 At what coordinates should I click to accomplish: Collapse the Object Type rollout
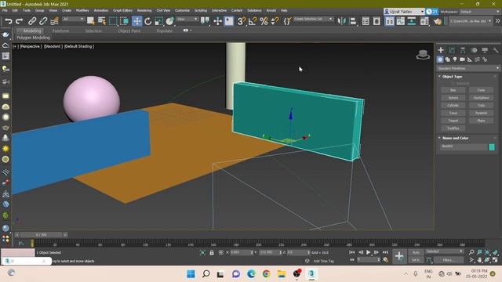click(x=439, y=77)
